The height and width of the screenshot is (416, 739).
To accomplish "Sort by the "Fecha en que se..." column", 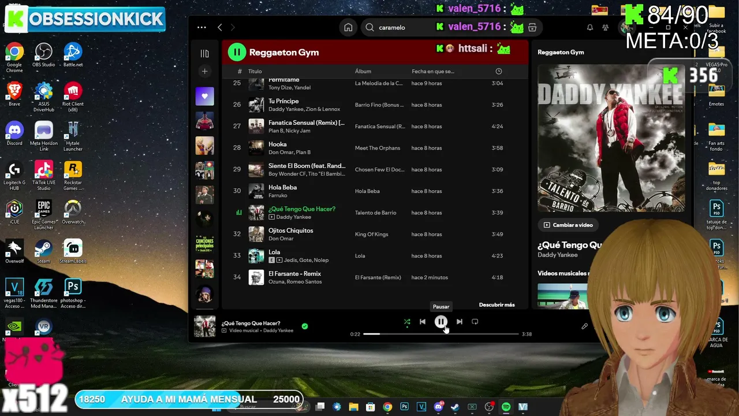I will point(433,71).
